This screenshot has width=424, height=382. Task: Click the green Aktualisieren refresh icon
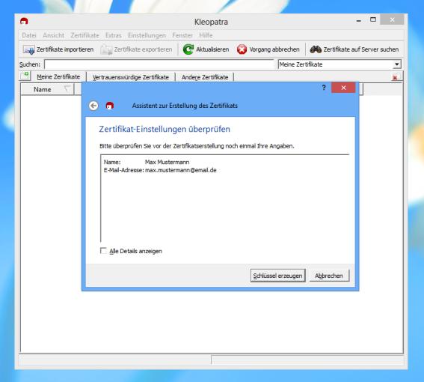(188, 49)
